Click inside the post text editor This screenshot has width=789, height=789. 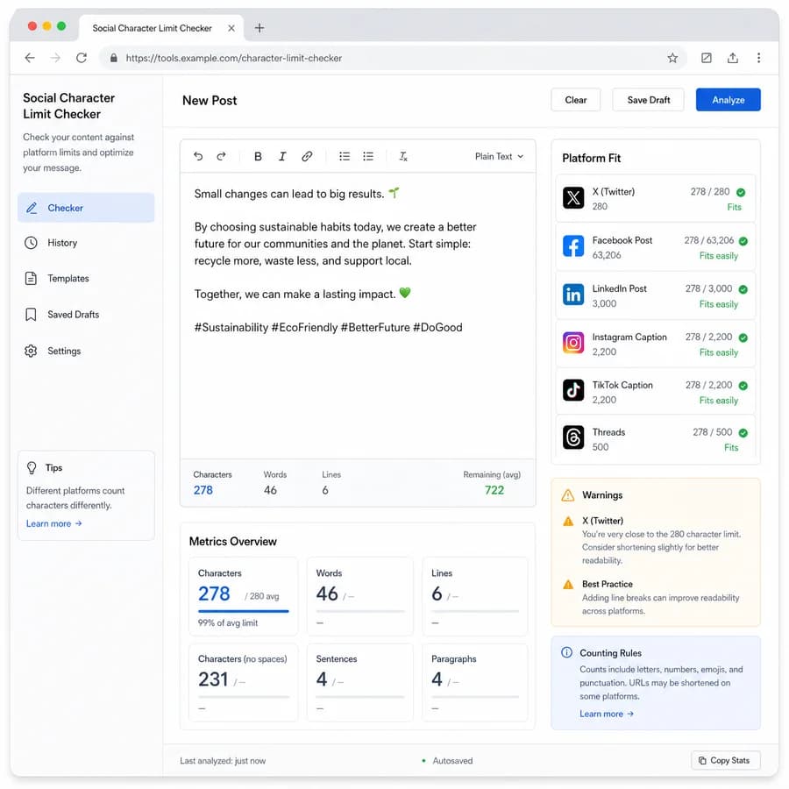358,316
